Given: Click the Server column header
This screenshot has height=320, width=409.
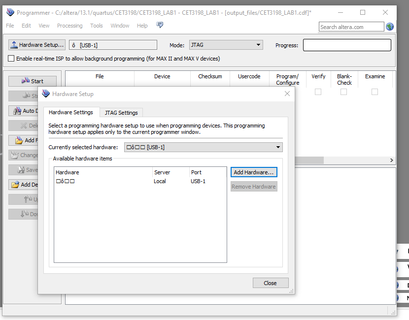Looking at the screenshot, I should point(171,172).
